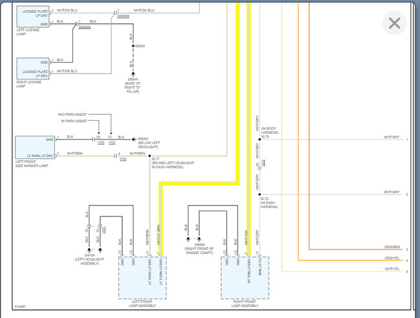
Task: Click the right license lamp component box
Action: (x=33, y=69)
